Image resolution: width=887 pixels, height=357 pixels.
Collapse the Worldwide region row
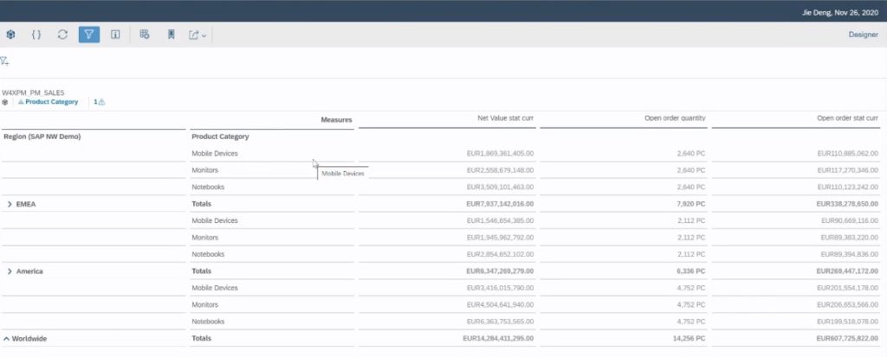click(6, 339)
